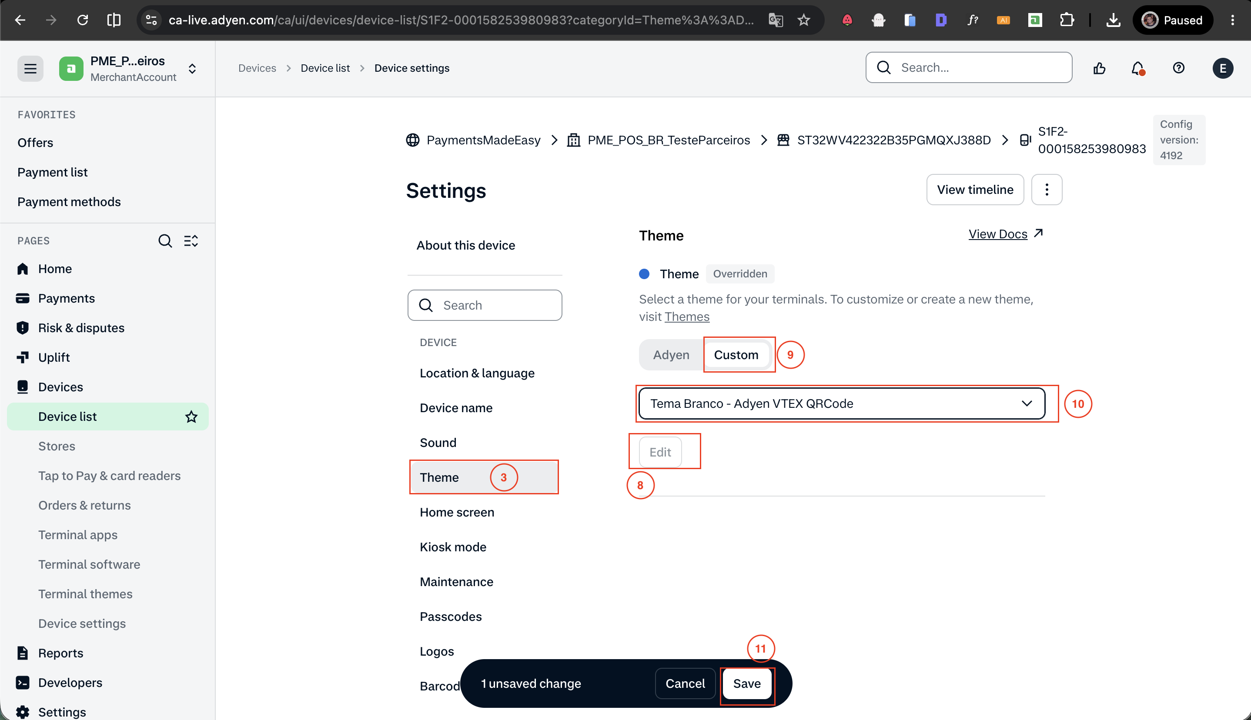Open Terminal themes in sidebar
The height and width of the screenshot is (720, 1251).
point(85,594)
